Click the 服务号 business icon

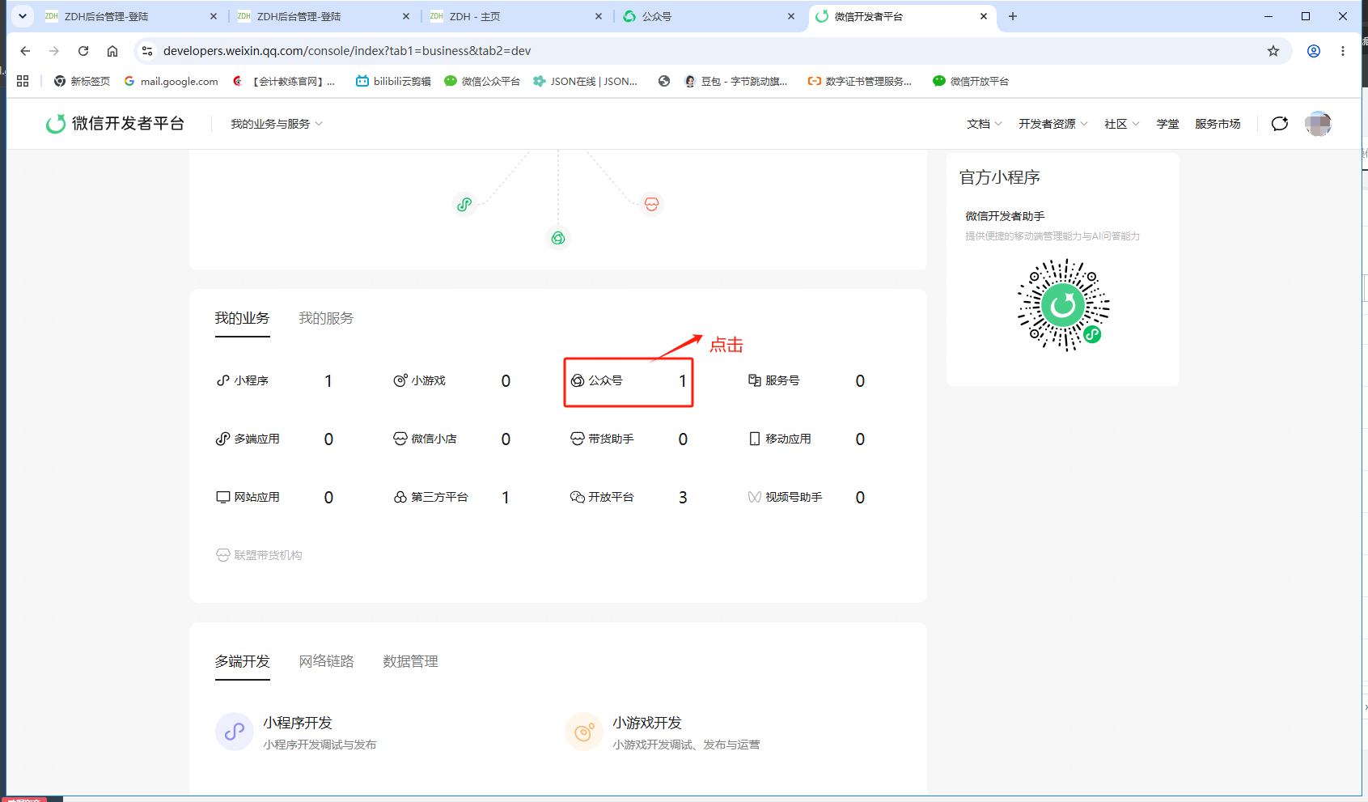click(x=755, y=380)
